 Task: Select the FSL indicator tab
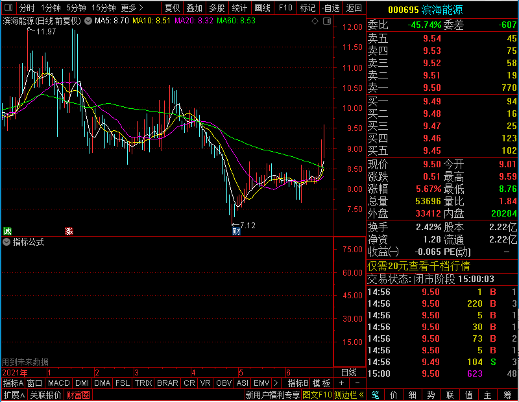(123, 383)
